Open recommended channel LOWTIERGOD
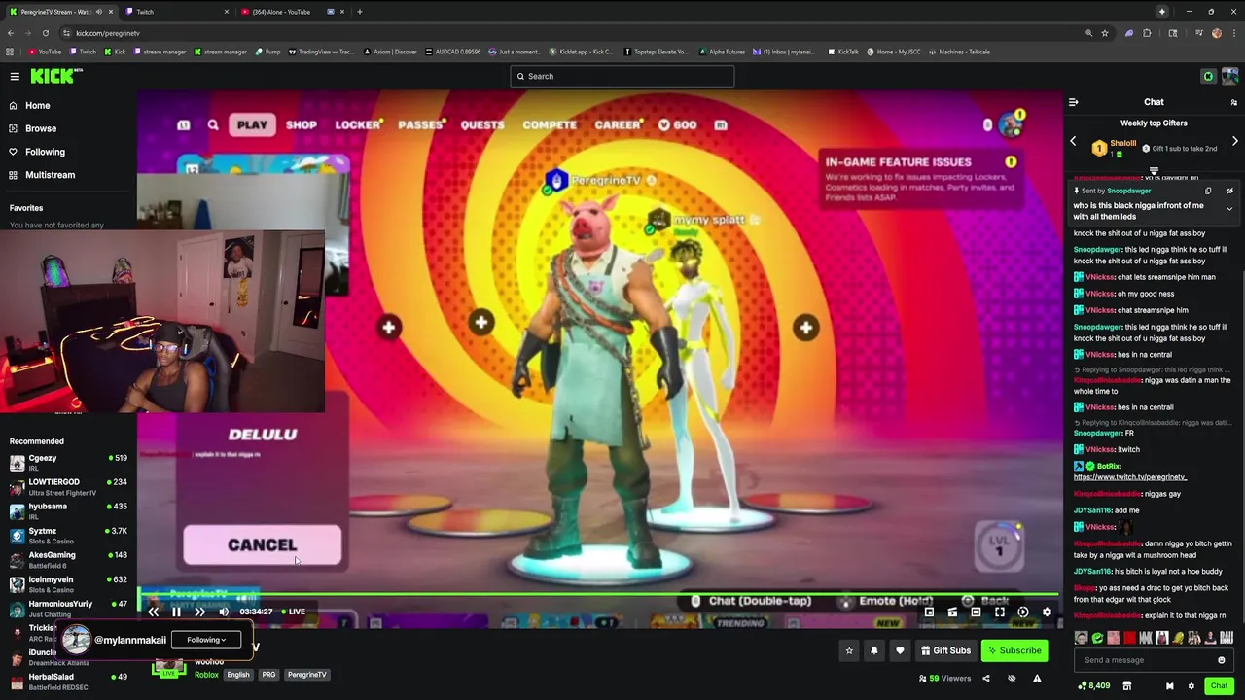Image resolution: width=1245 pixels, height=700 pixels. click(68, 486)
